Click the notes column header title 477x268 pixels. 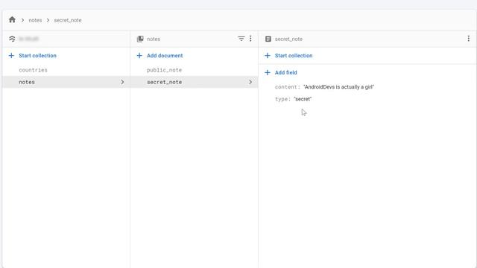[154, 39]
